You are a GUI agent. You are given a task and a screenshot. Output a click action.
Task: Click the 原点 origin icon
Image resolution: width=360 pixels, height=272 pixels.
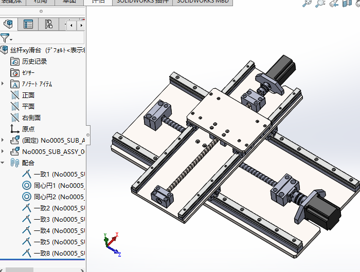point(15,129)
